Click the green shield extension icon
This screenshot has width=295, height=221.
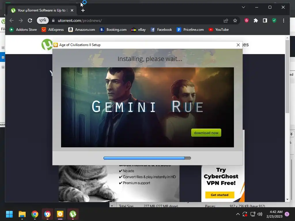pos(274,20)
